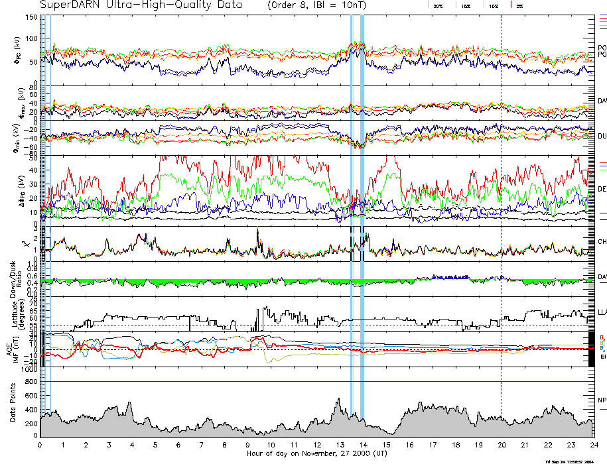This screenshot has height=464, width=607.
Task: Click the x-axis tick label 24
Action: click(593, 445)
